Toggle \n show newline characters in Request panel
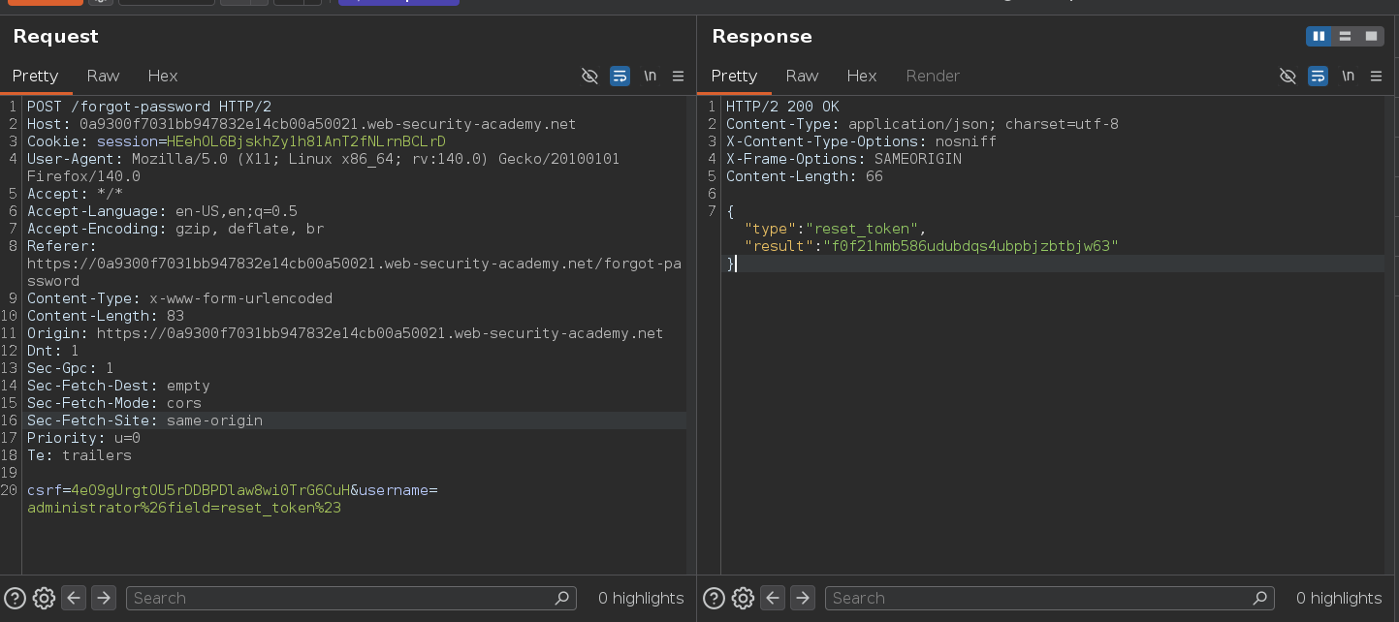The image size is (1399, 622). [x=650, y=76]
